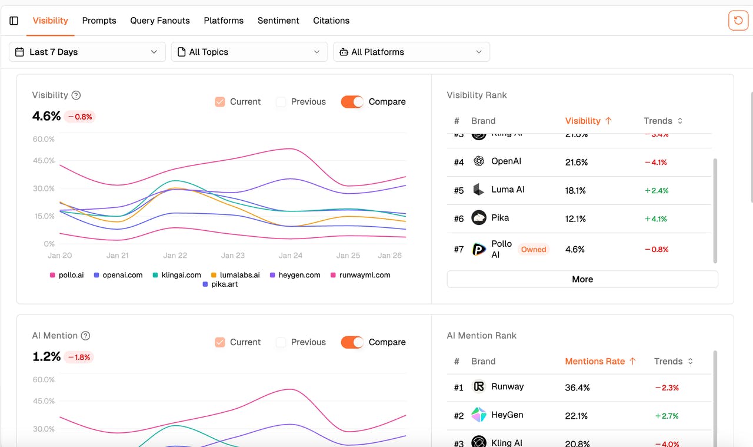Uncheck Current in the AI Mention chart
Viewport: 753px width, 447px height.
coord(220,342)
